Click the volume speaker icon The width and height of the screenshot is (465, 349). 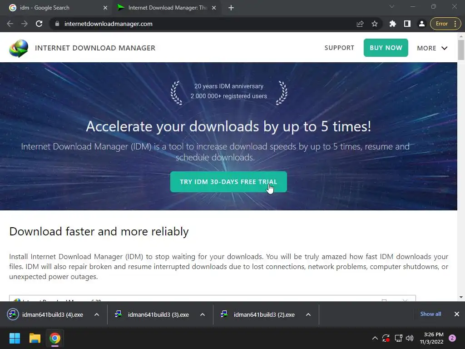point(410,338)
